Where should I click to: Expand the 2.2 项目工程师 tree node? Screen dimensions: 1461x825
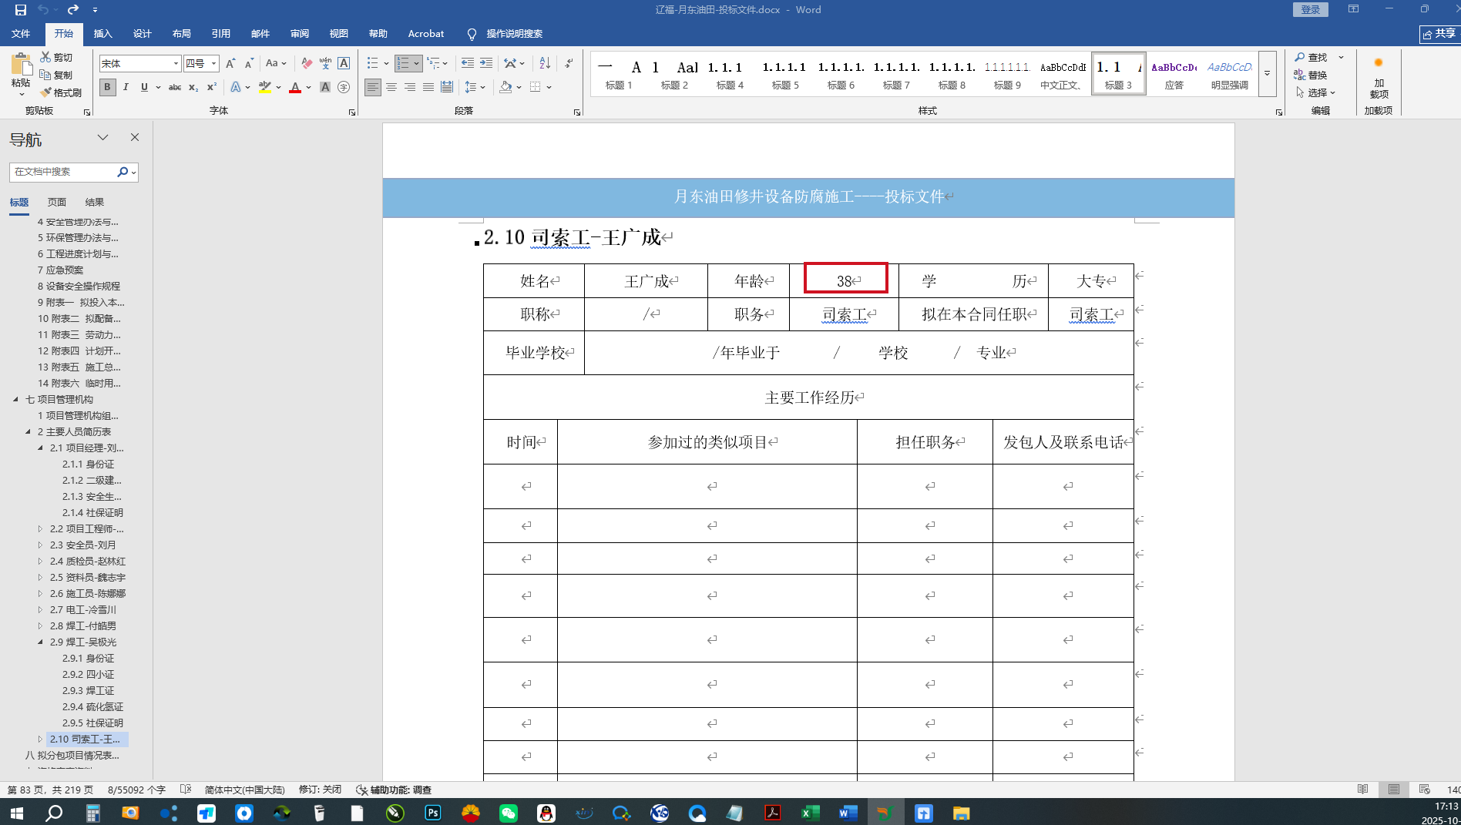(40, 528)
